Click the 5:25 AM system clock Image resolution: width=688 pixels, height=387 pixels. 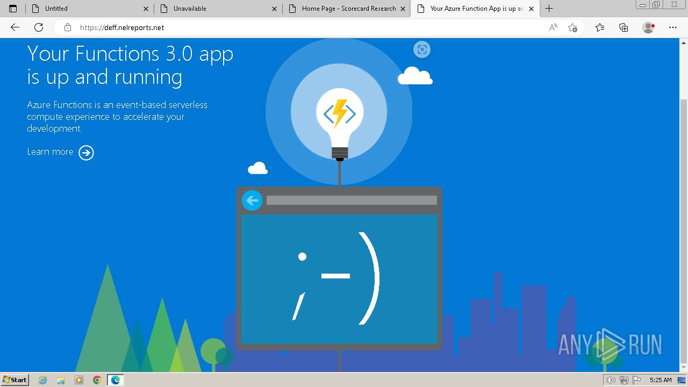661,380
